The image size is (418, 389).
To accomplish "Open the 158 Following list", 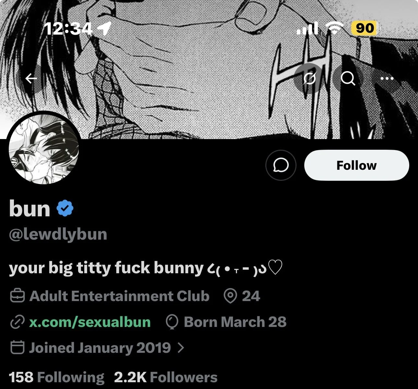I will pyautogui.click(x=56, y=377).
